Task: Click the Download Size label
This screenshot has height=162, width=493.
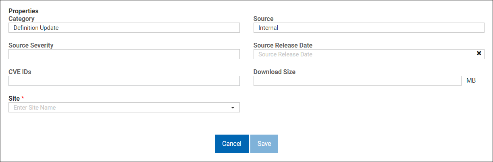Action: pyautogui.click(x=274, y=72)
